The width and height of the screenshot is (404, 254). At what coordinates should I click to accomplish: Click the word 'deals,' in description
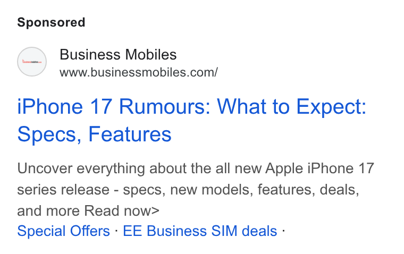tap(339, 190)
